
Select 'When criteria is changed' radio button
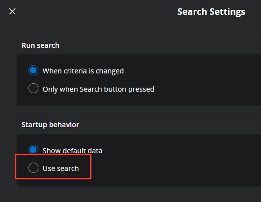pyautogui.click(x=33, y=70)
